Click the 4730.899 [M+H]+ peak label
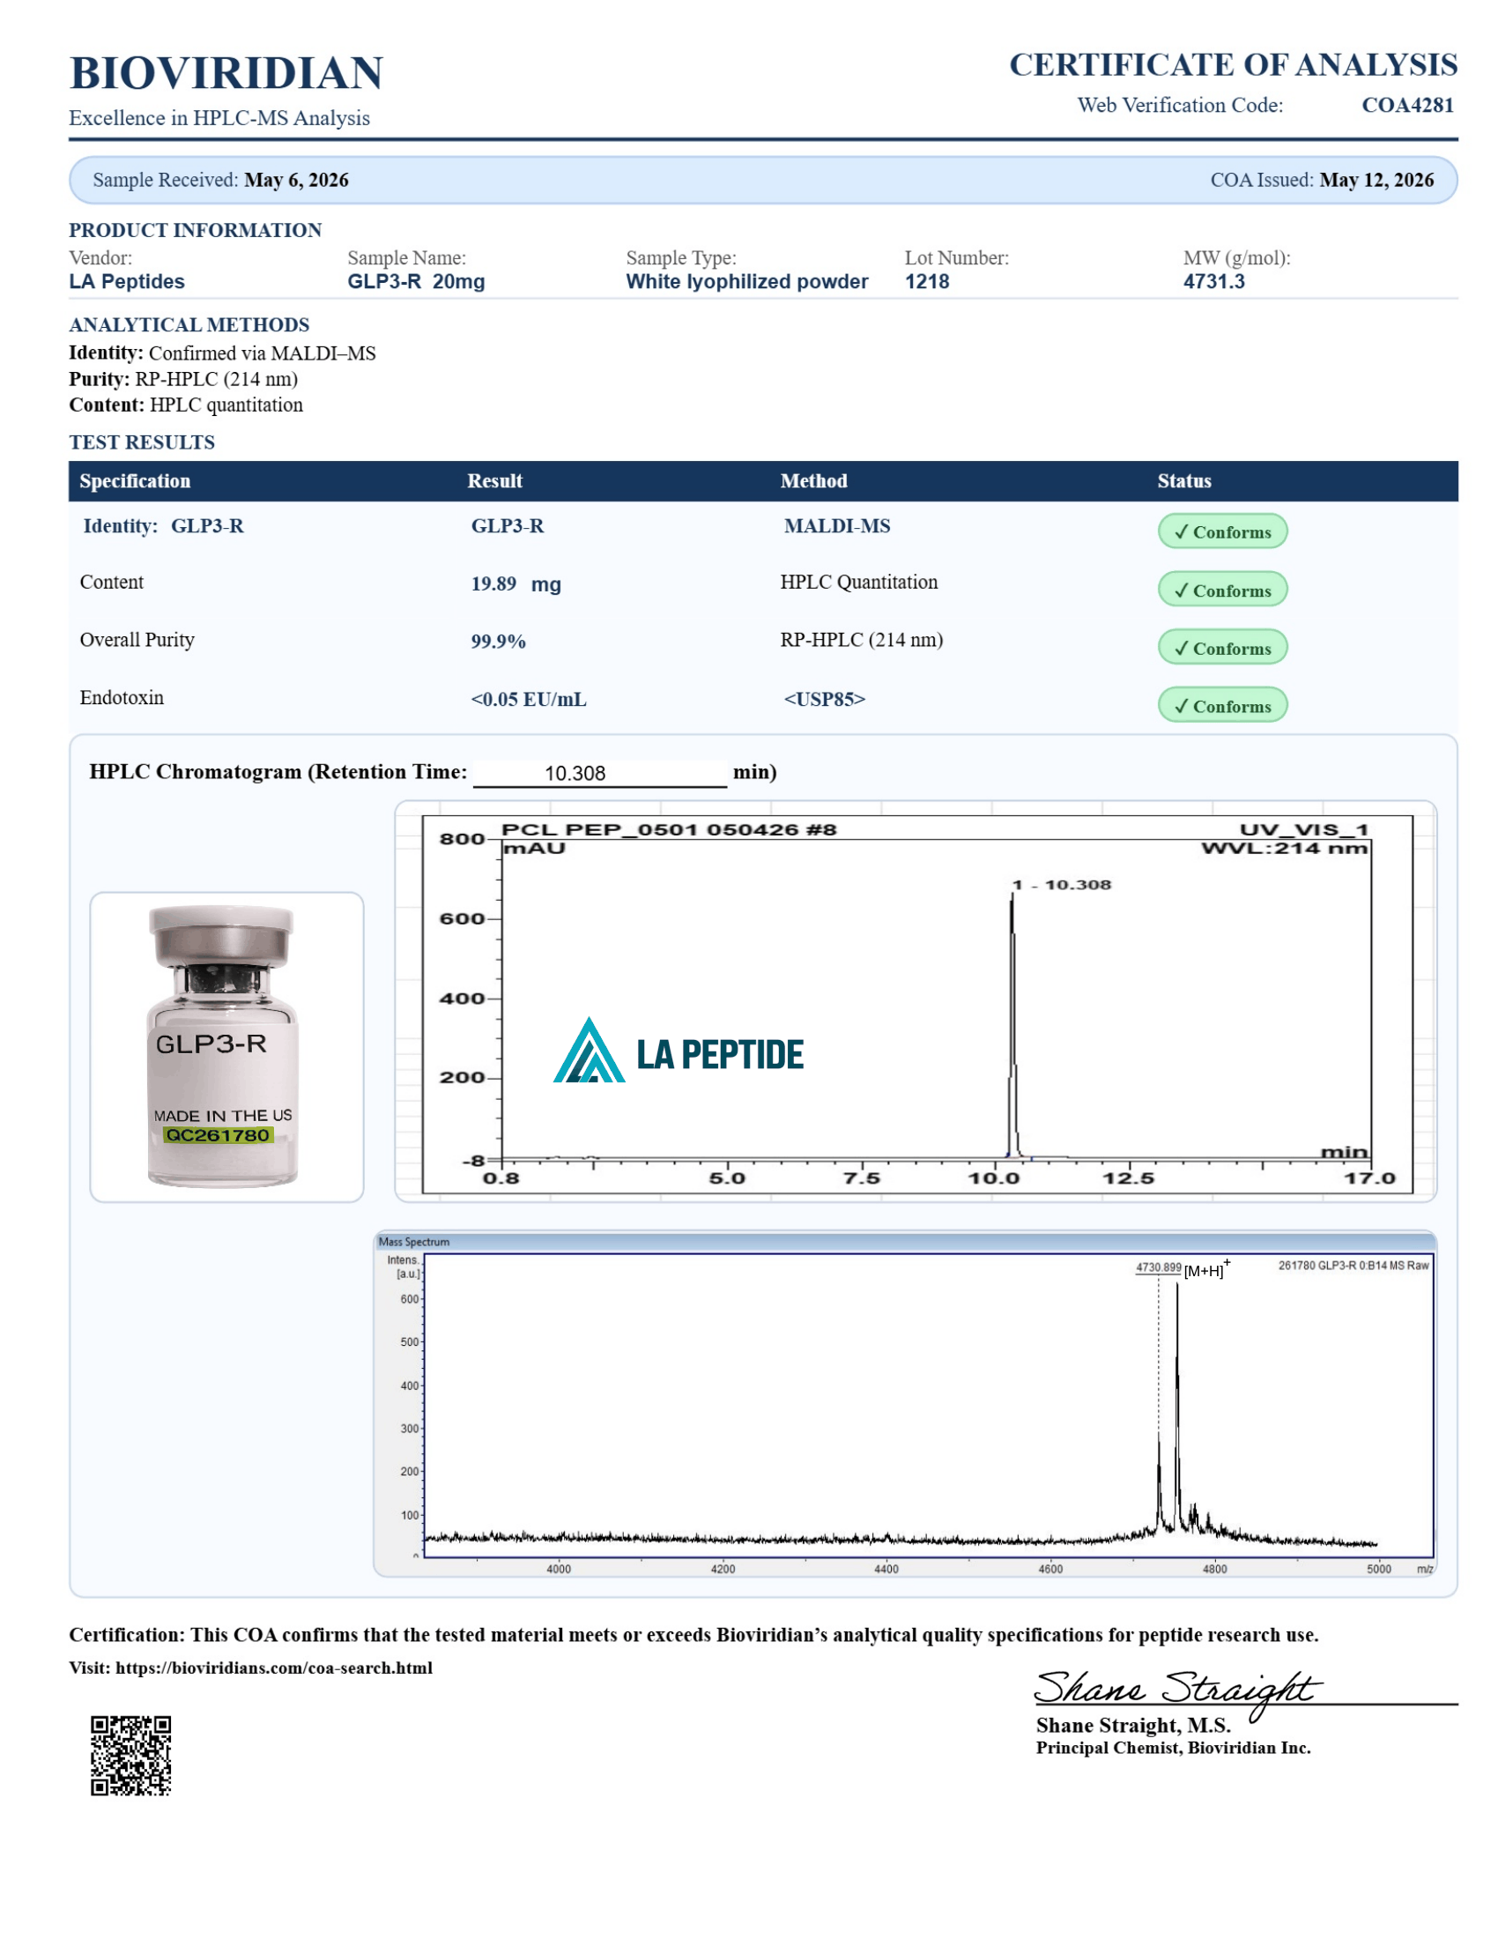The height and width of the screenshot is (1939, 1498). coord(1183,1267)
